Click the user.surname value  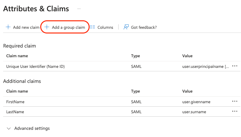194,112
